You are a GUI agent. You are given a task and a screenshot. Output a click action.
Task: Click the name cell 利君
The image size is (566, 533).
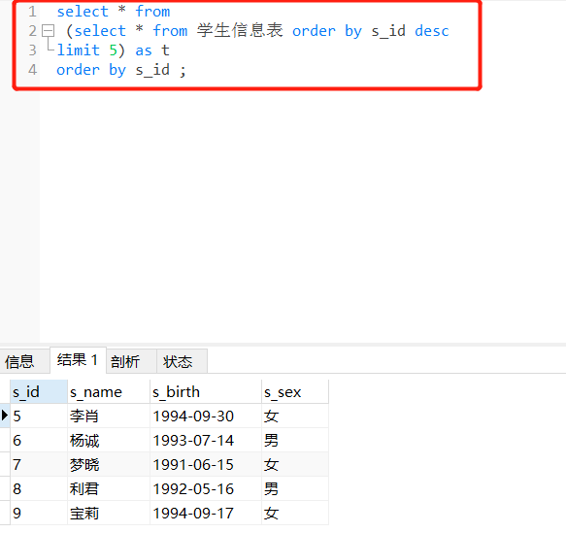(x=109, y=488)
